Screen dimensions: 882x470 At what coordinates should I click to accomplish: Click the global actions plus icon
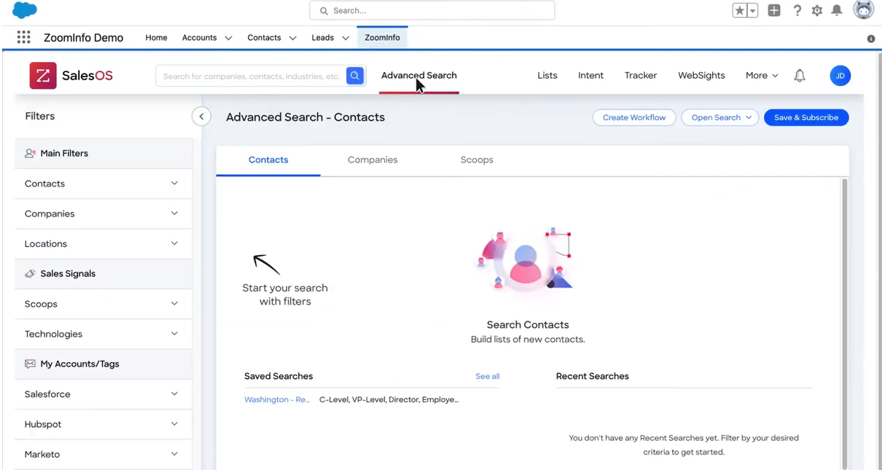coord(774,10)
